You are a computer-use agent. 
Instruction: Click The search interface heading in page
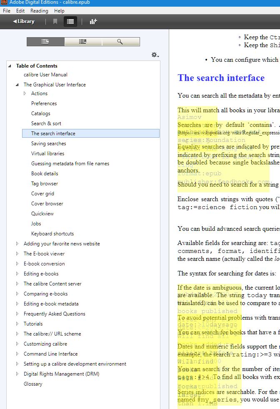(x=221, y=78)
